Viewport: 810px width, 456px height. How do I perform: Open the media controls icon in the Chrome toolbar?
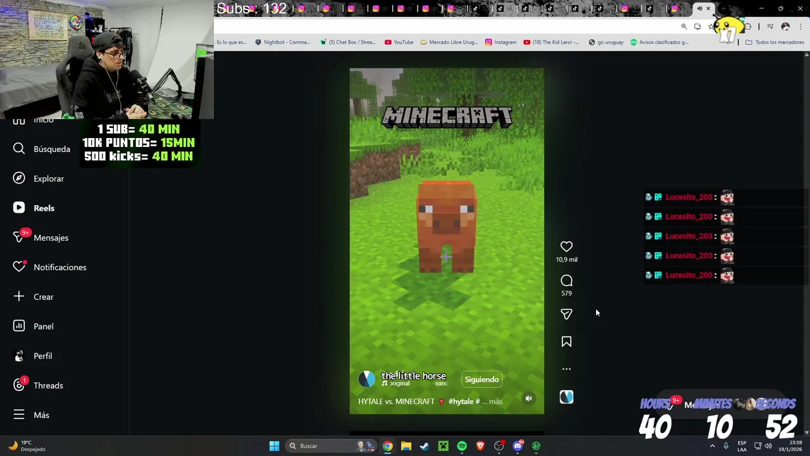click(x=770, y=27)
